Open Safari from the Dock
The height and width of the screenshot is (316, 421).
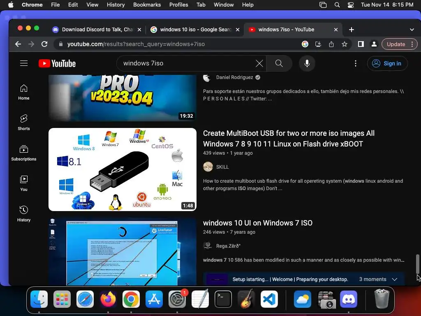pyautogui.click(x=85, y=299)
